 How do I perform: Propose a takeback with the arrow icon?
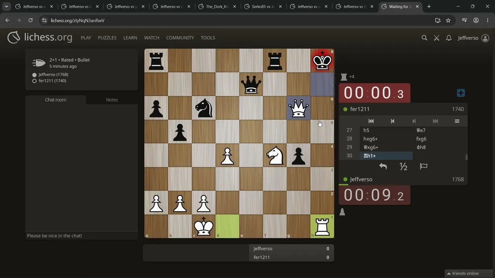pos(383,166)
